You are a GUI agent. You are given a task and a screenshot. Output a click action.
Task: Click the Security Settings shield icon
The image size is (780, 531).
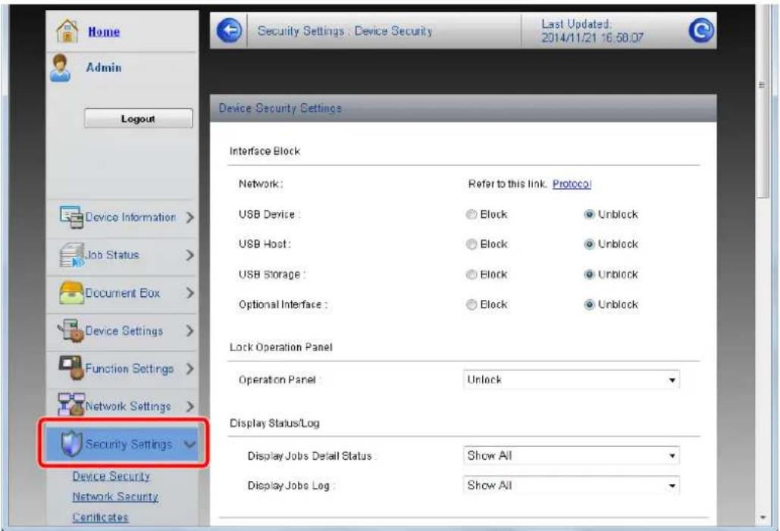pyautogui.click(x=71, y=443)
